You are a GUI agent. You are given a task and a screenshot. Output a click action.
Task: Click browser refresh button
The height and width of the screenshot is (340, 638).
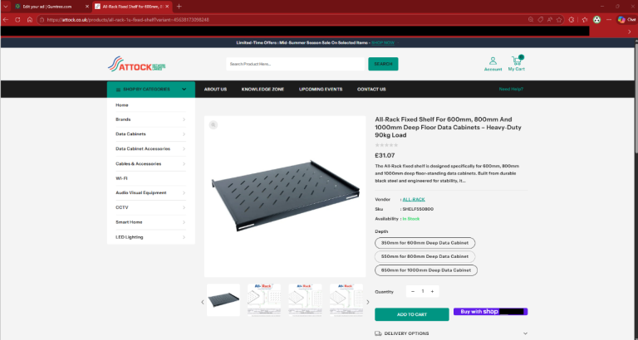coord(30,19)
